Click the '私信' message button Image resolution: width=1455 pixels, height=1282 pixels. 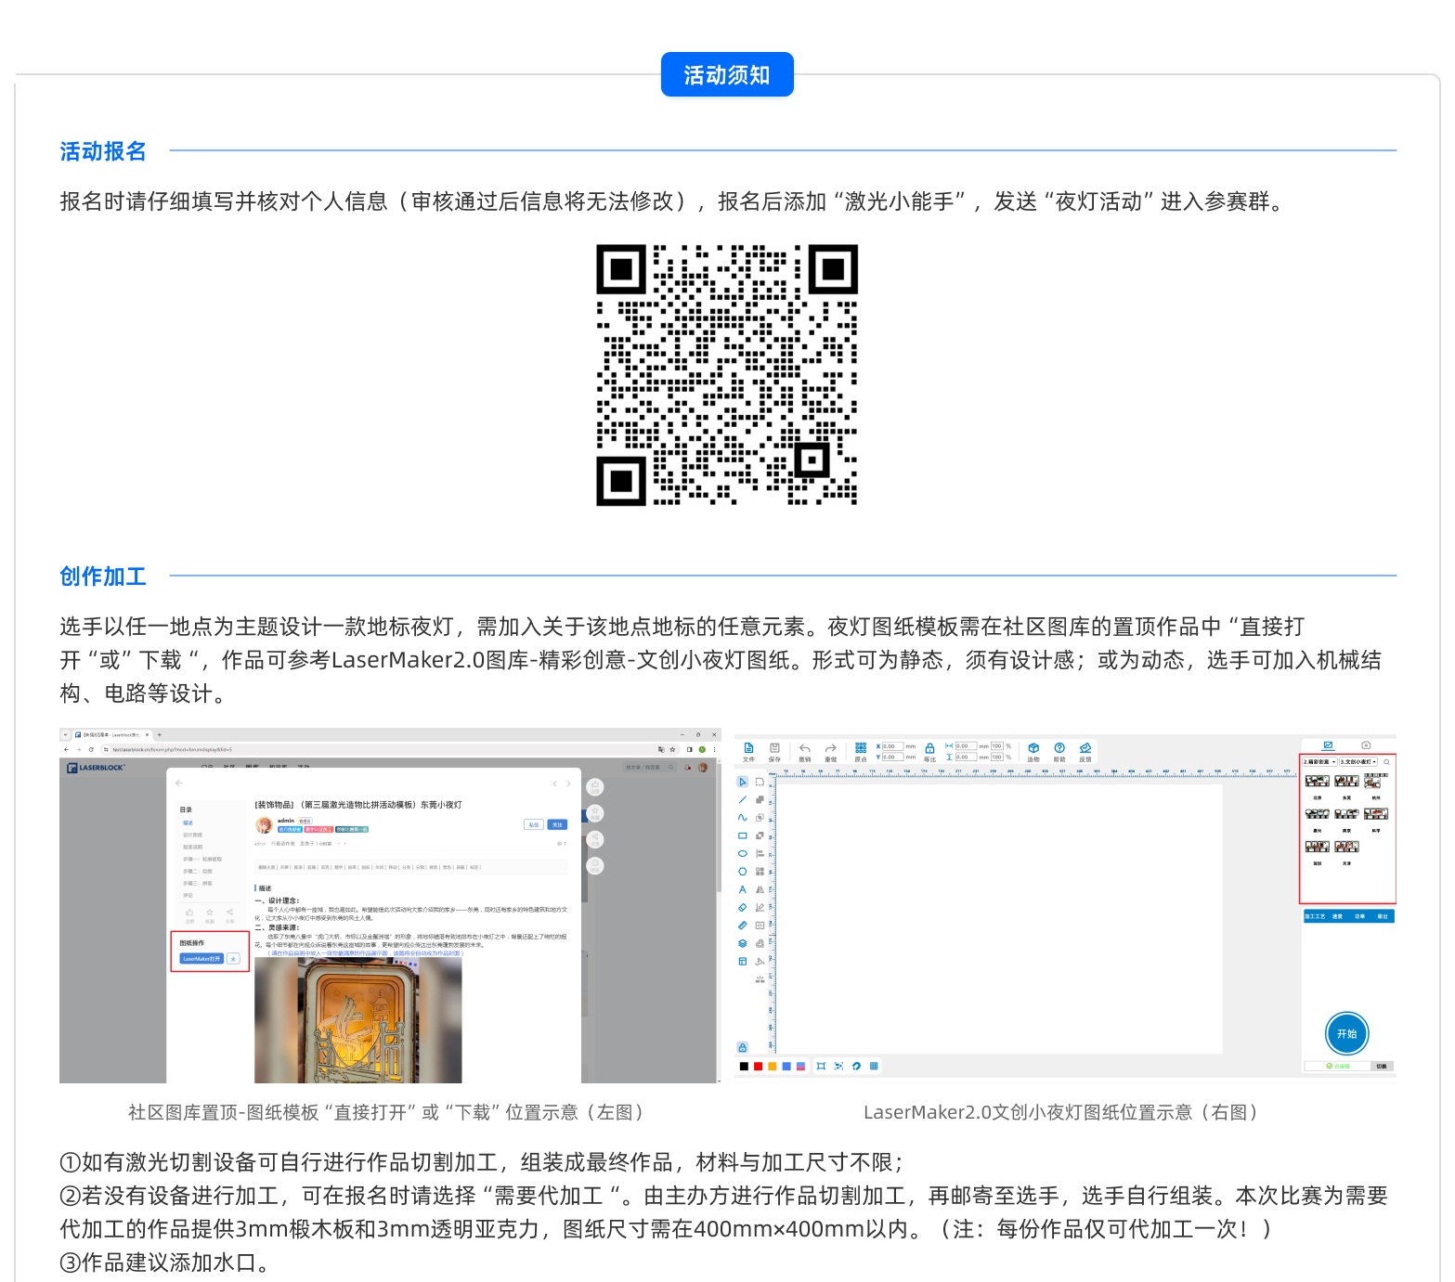point(534,824)
